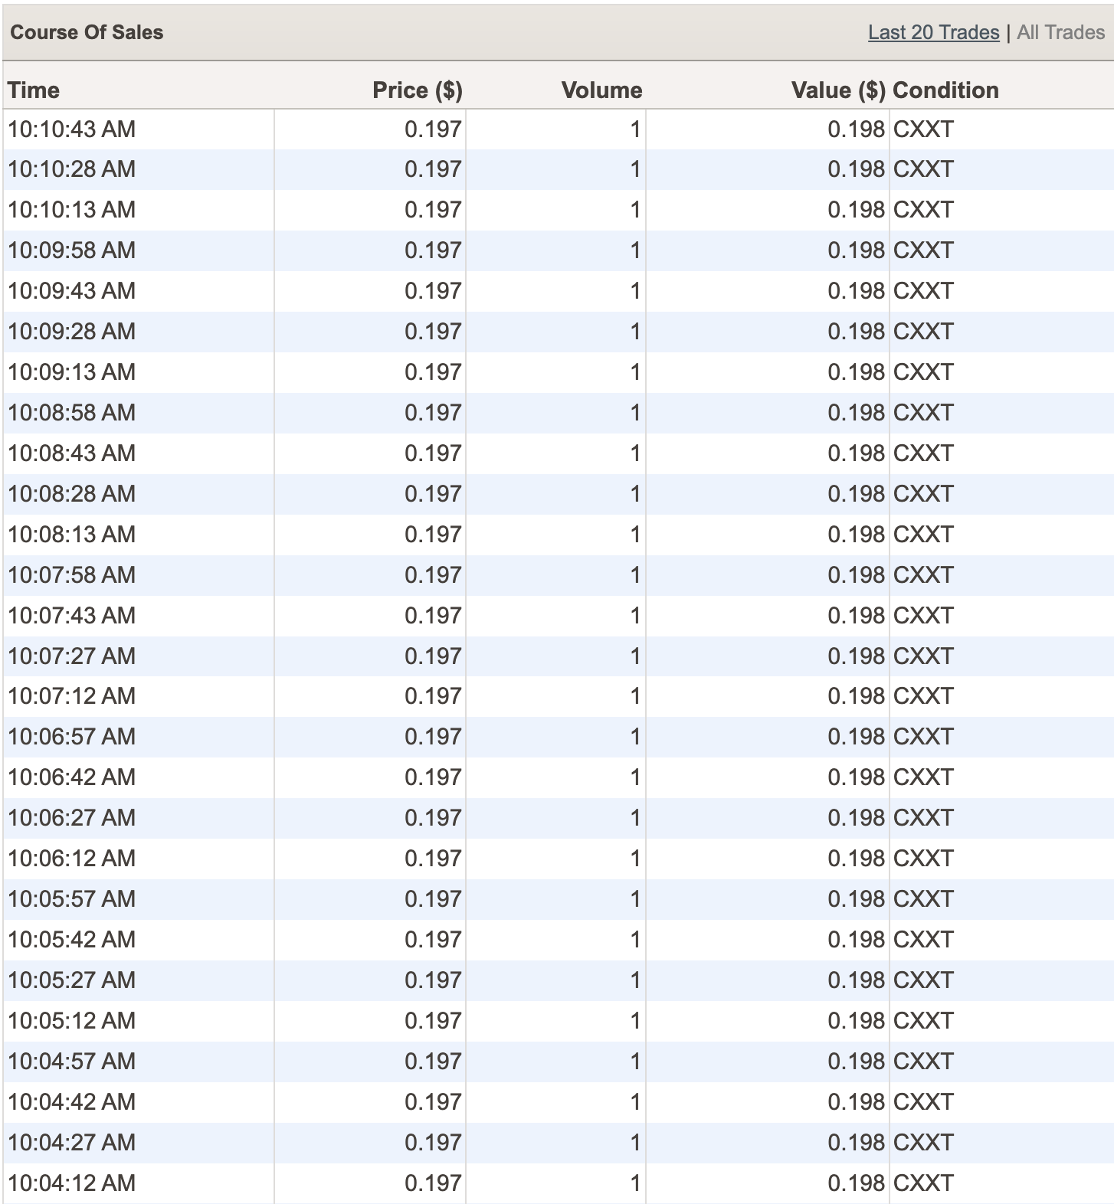Click the Course Of Sales panel title
Screen dimensions: 1114x1204
tap(87, 32)
